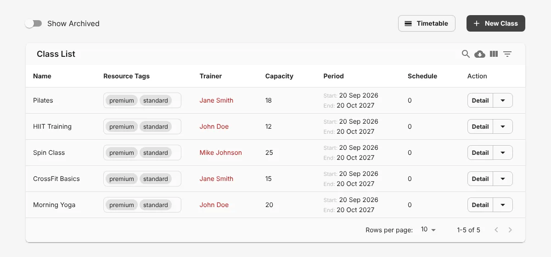Expand action dropdown for Morning Yoga
551x257 pixels.
[x=503, y=205]
